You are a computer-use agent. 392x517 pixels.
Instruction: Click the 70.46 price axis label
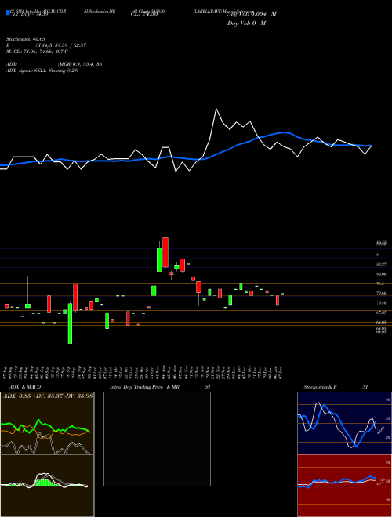[x=382, y=302]
